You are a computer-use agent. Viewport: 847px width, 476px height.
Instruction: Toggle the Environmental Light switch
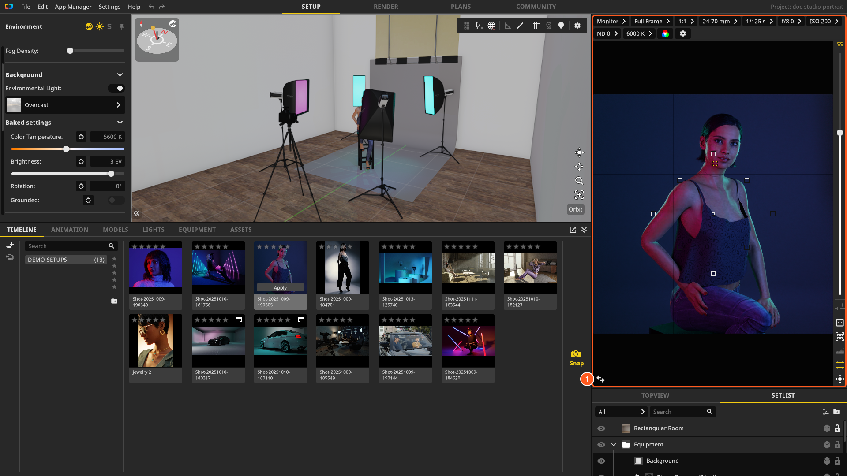[116, 89]
